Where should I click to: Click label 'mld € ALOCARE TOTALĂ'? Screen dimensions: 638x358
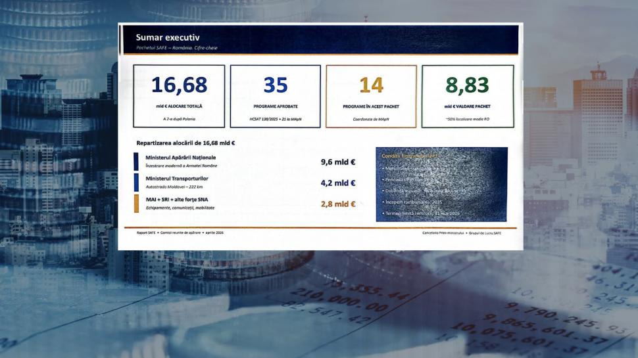(x=179, y=106)
